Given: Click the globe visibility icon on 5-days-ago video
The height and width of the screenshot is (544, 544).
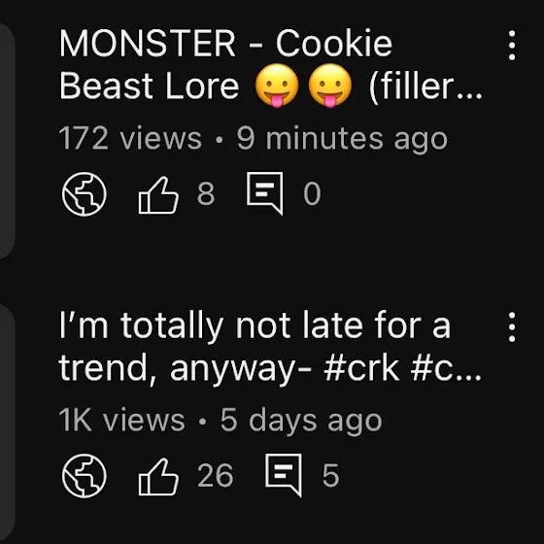Looking at the screenshot, I should [85, 475].
